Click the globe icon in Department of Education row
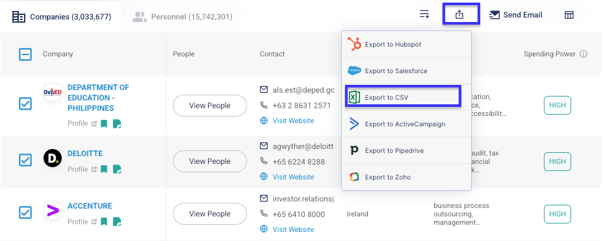 (264, 120)
